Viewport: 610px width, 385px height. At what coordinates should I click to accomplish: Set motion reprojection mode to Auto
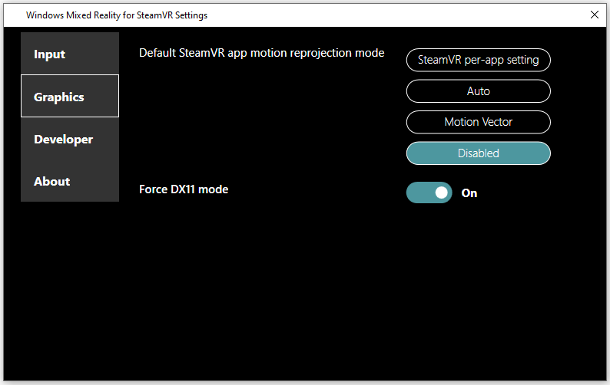point(478,91)
